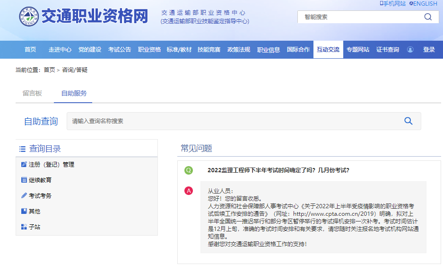
Task: Open the 手机网站 mobile site link
Action: click(392, 4)
